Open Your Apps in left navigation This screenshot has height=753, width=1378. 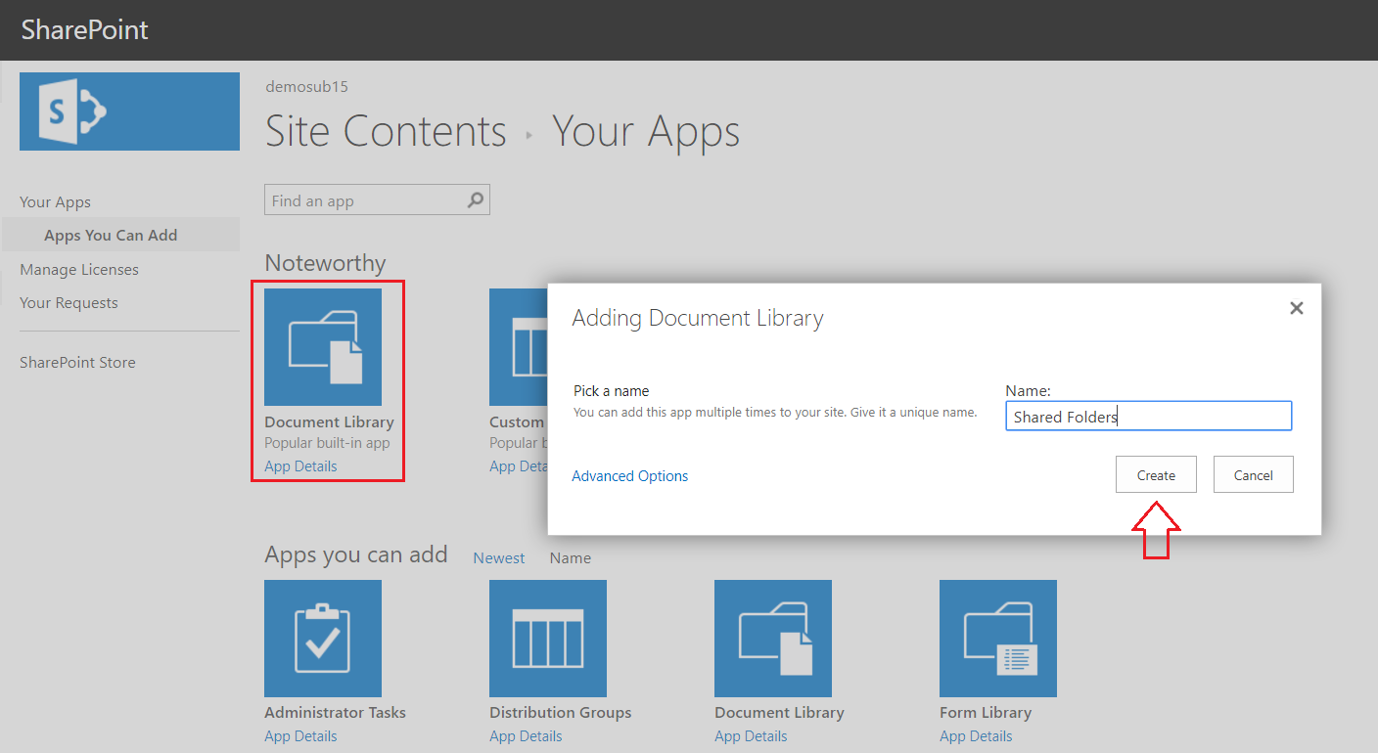click(x=55, y=202)
